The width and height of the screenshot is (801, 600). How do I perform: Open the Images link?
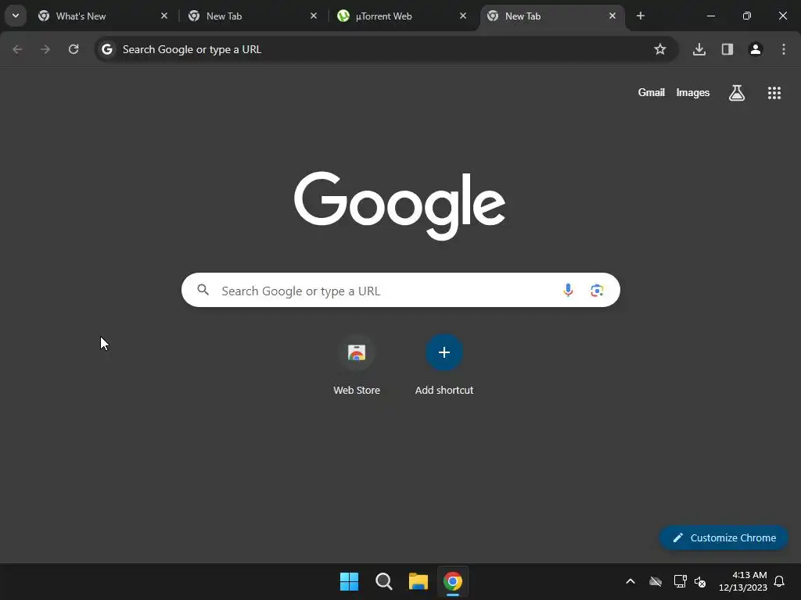click(x=693, y=92)
